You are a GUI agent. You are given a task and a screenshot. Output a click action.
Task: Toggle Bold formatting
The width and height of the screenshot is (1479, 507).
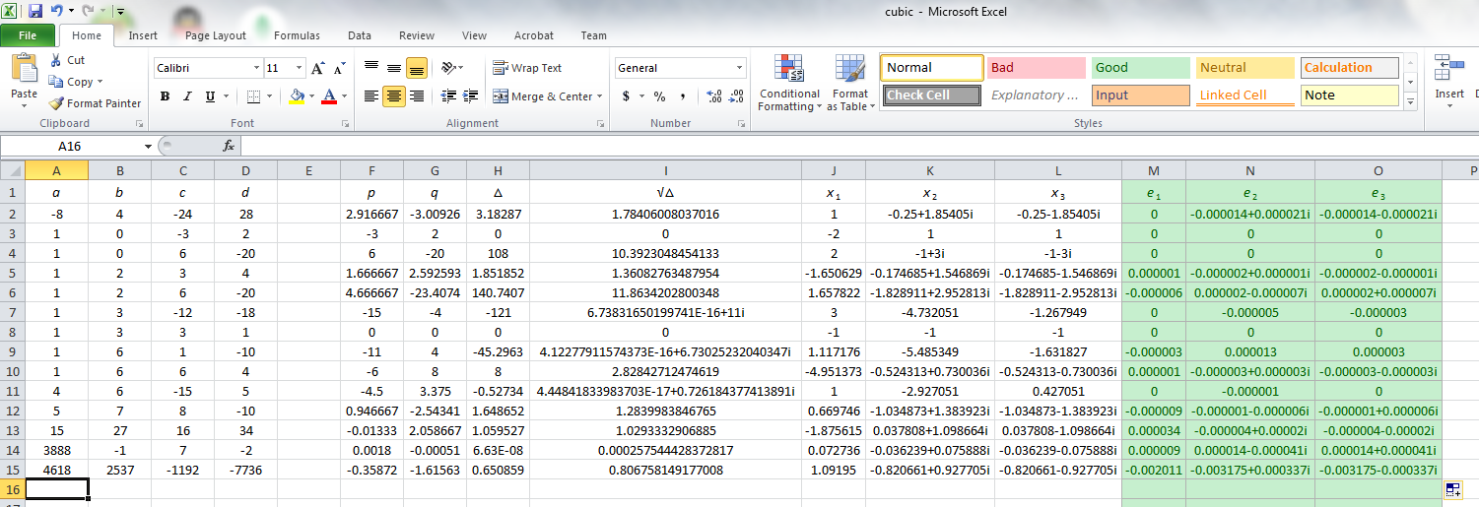tap(165, 96)
